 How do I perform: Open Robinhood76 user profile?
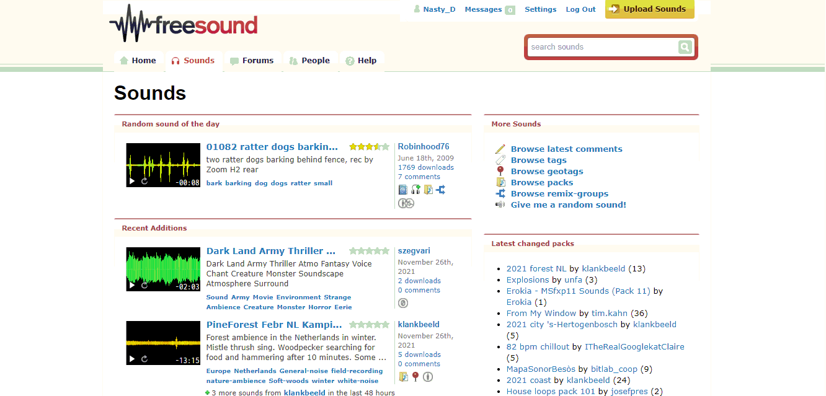pyautogui.click(x=424, y=147)
